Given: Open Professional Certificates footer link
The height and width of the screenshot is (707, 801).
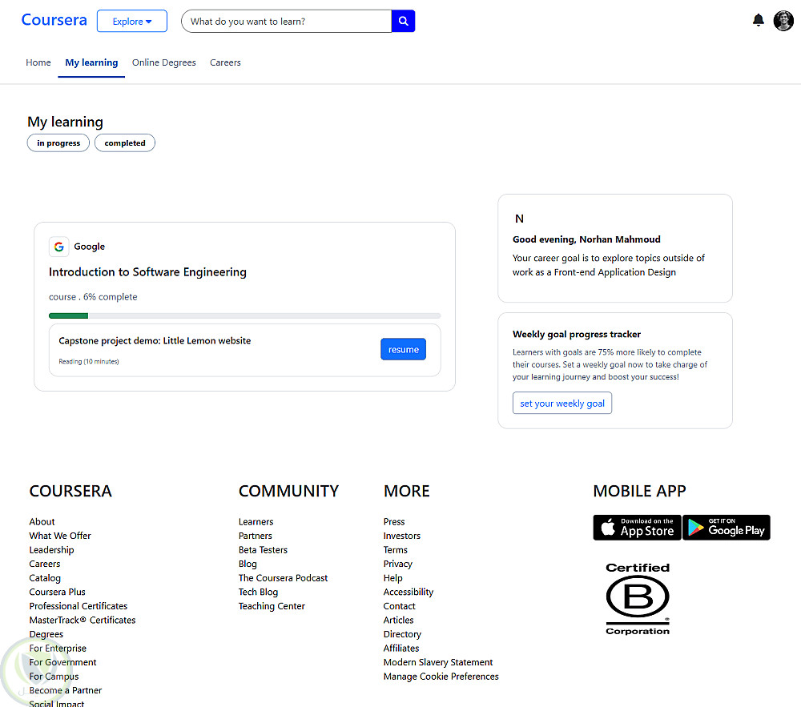Looking at the screenshot, I should coord(78,606).
